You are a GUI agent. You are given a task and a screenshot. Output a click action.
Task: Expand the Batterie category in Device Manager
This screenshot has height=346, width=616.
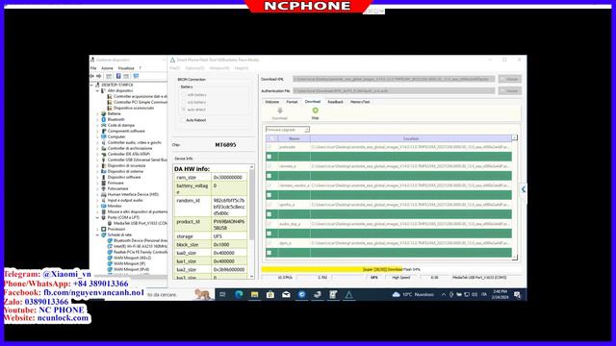pos(97,113)
